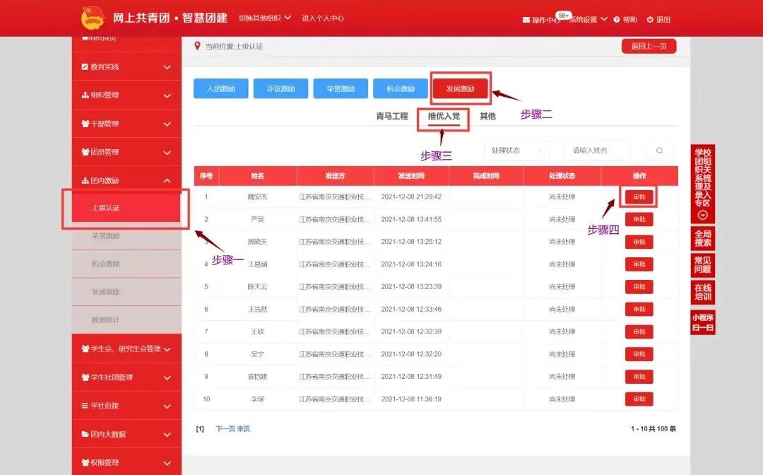Expand the 团内大数据 chevron

pyautogui.click(x=167, y=435)
